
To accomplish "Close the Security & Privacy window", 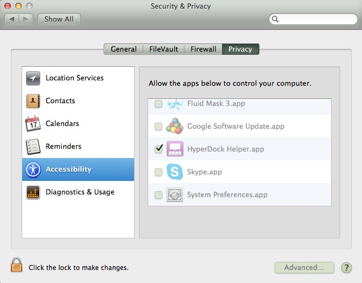I will [8, 6].
